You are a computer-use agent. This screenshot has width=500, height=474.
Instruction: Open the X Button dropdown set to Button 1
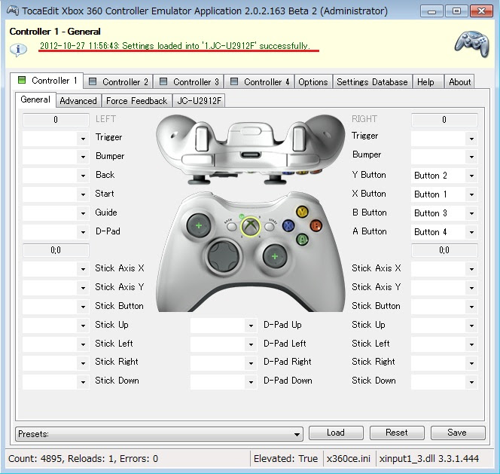[x=444, y=194]
